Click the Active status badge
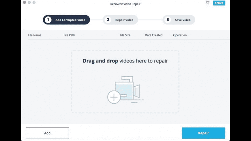The image size is (251, 141). [x=219, y=3]
